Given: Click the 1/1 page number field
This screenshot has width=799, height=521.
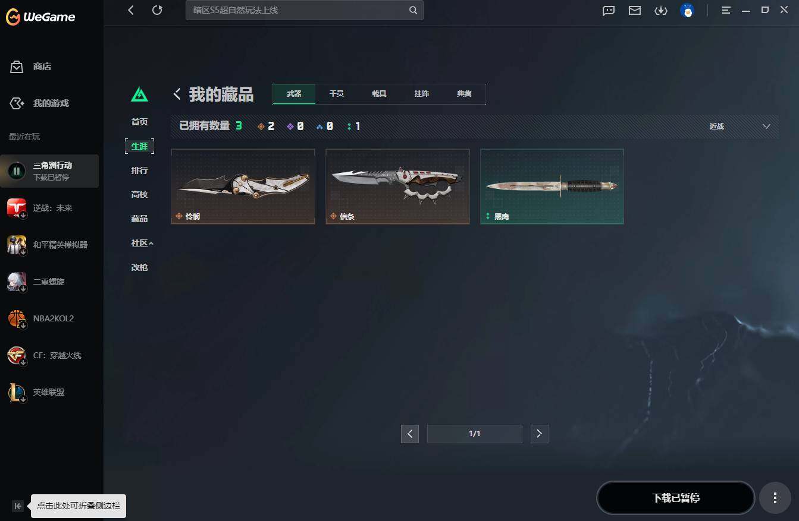Looking at the screenshot, I should point(475,434).
